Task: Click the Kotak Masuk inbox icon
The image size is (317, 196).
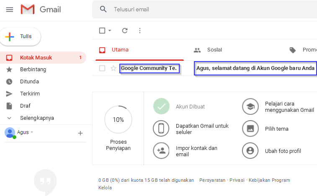Action: (x=9, y=58)
